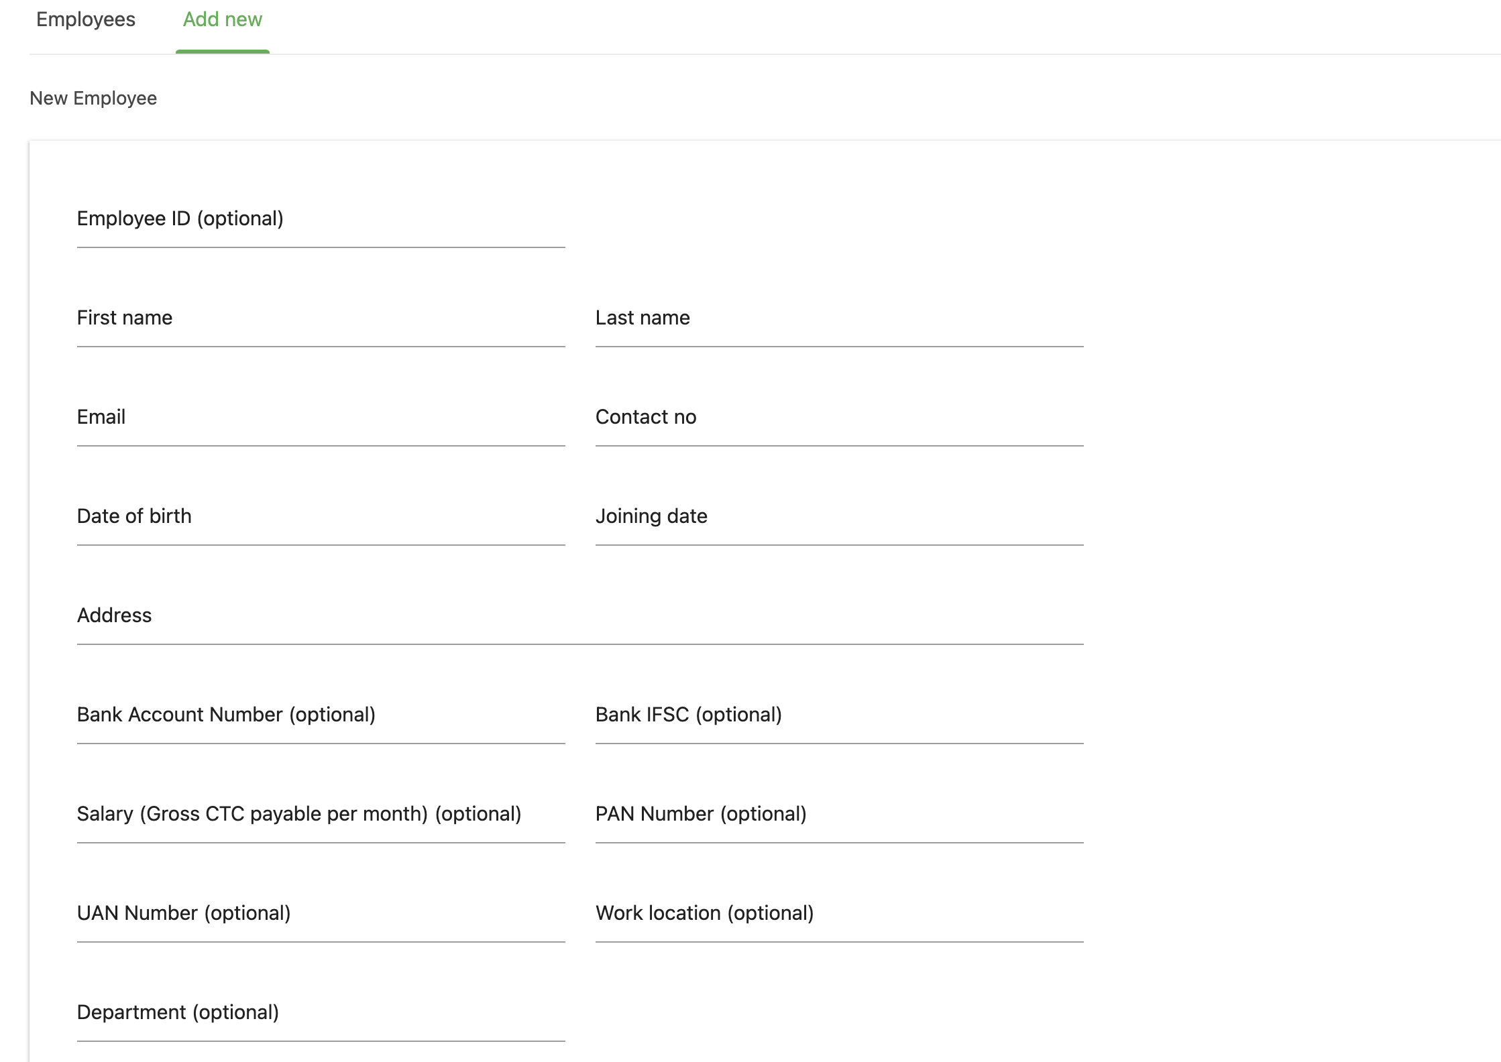Choose the Joining date field label
Viewport: 1501px width, 1062px height.
click(x=651, y=516)
